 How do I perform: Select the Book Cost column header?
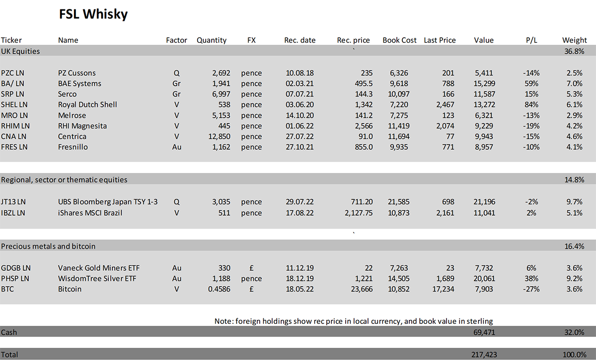click(x=399, y=40)
